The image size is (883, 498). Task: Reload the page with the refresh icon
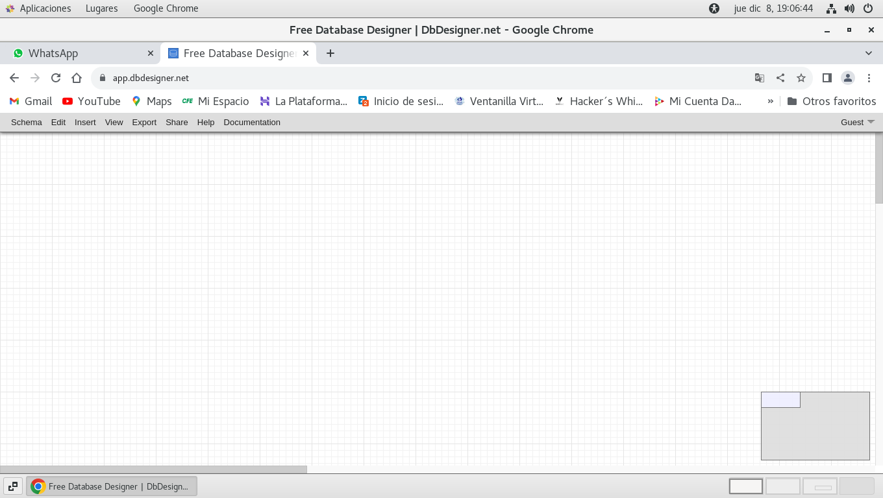coord(56,78)
